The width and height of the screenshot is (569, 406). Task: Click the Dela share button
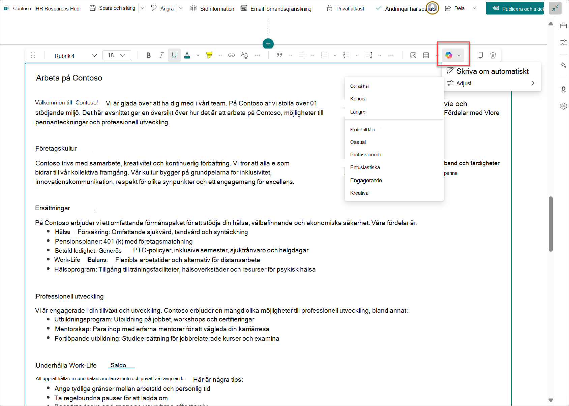pos(455,8)
